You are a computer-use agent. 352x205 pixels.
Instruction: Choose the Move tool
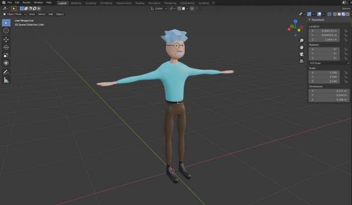6,40
